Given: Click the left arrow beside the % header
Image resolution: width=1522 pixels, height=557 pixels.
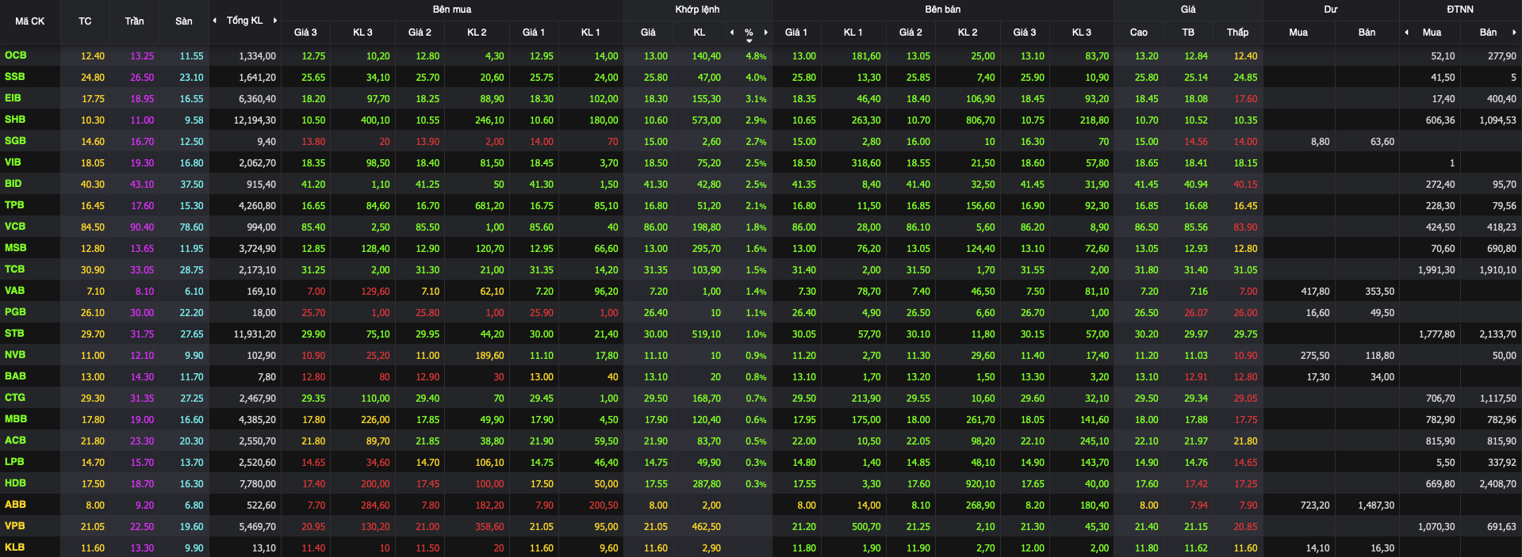Looking at the screenshot, I should [x=732, y=32].
